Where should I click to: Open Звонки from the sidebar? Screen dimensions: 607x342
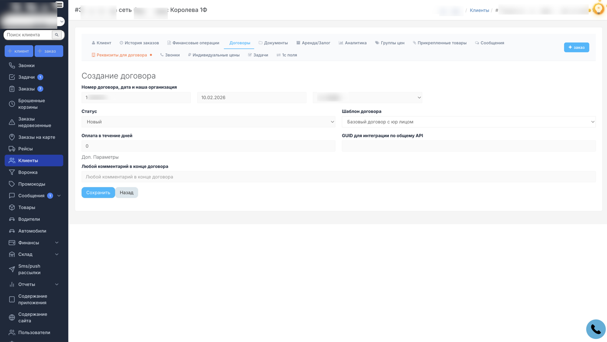(26, 65)
